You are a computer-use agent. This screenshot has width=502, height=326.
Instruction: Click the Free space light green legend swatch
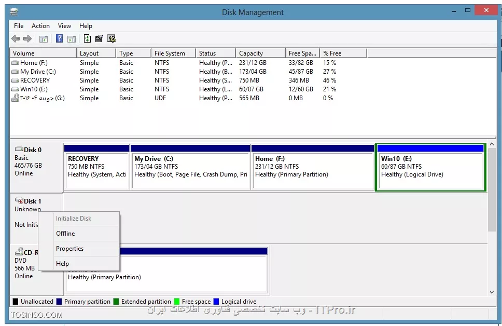tap(176, 302)
